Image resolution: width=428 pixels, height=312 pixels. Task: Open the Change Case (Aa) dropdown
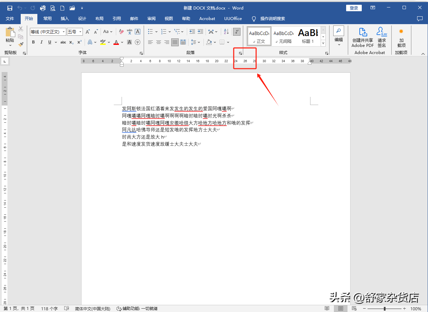click(108, 32)
